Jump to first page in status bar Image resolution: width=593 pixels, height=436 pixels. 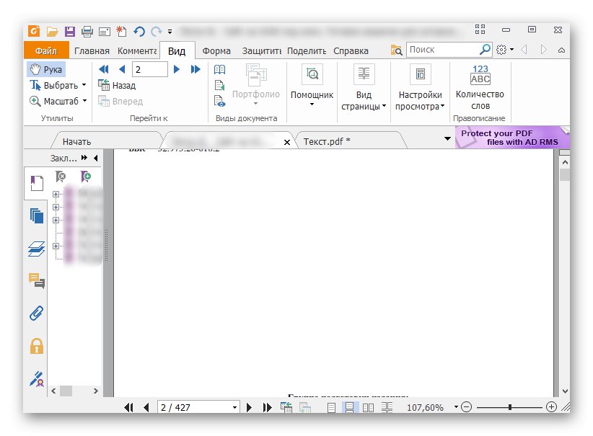click(128, 407)
